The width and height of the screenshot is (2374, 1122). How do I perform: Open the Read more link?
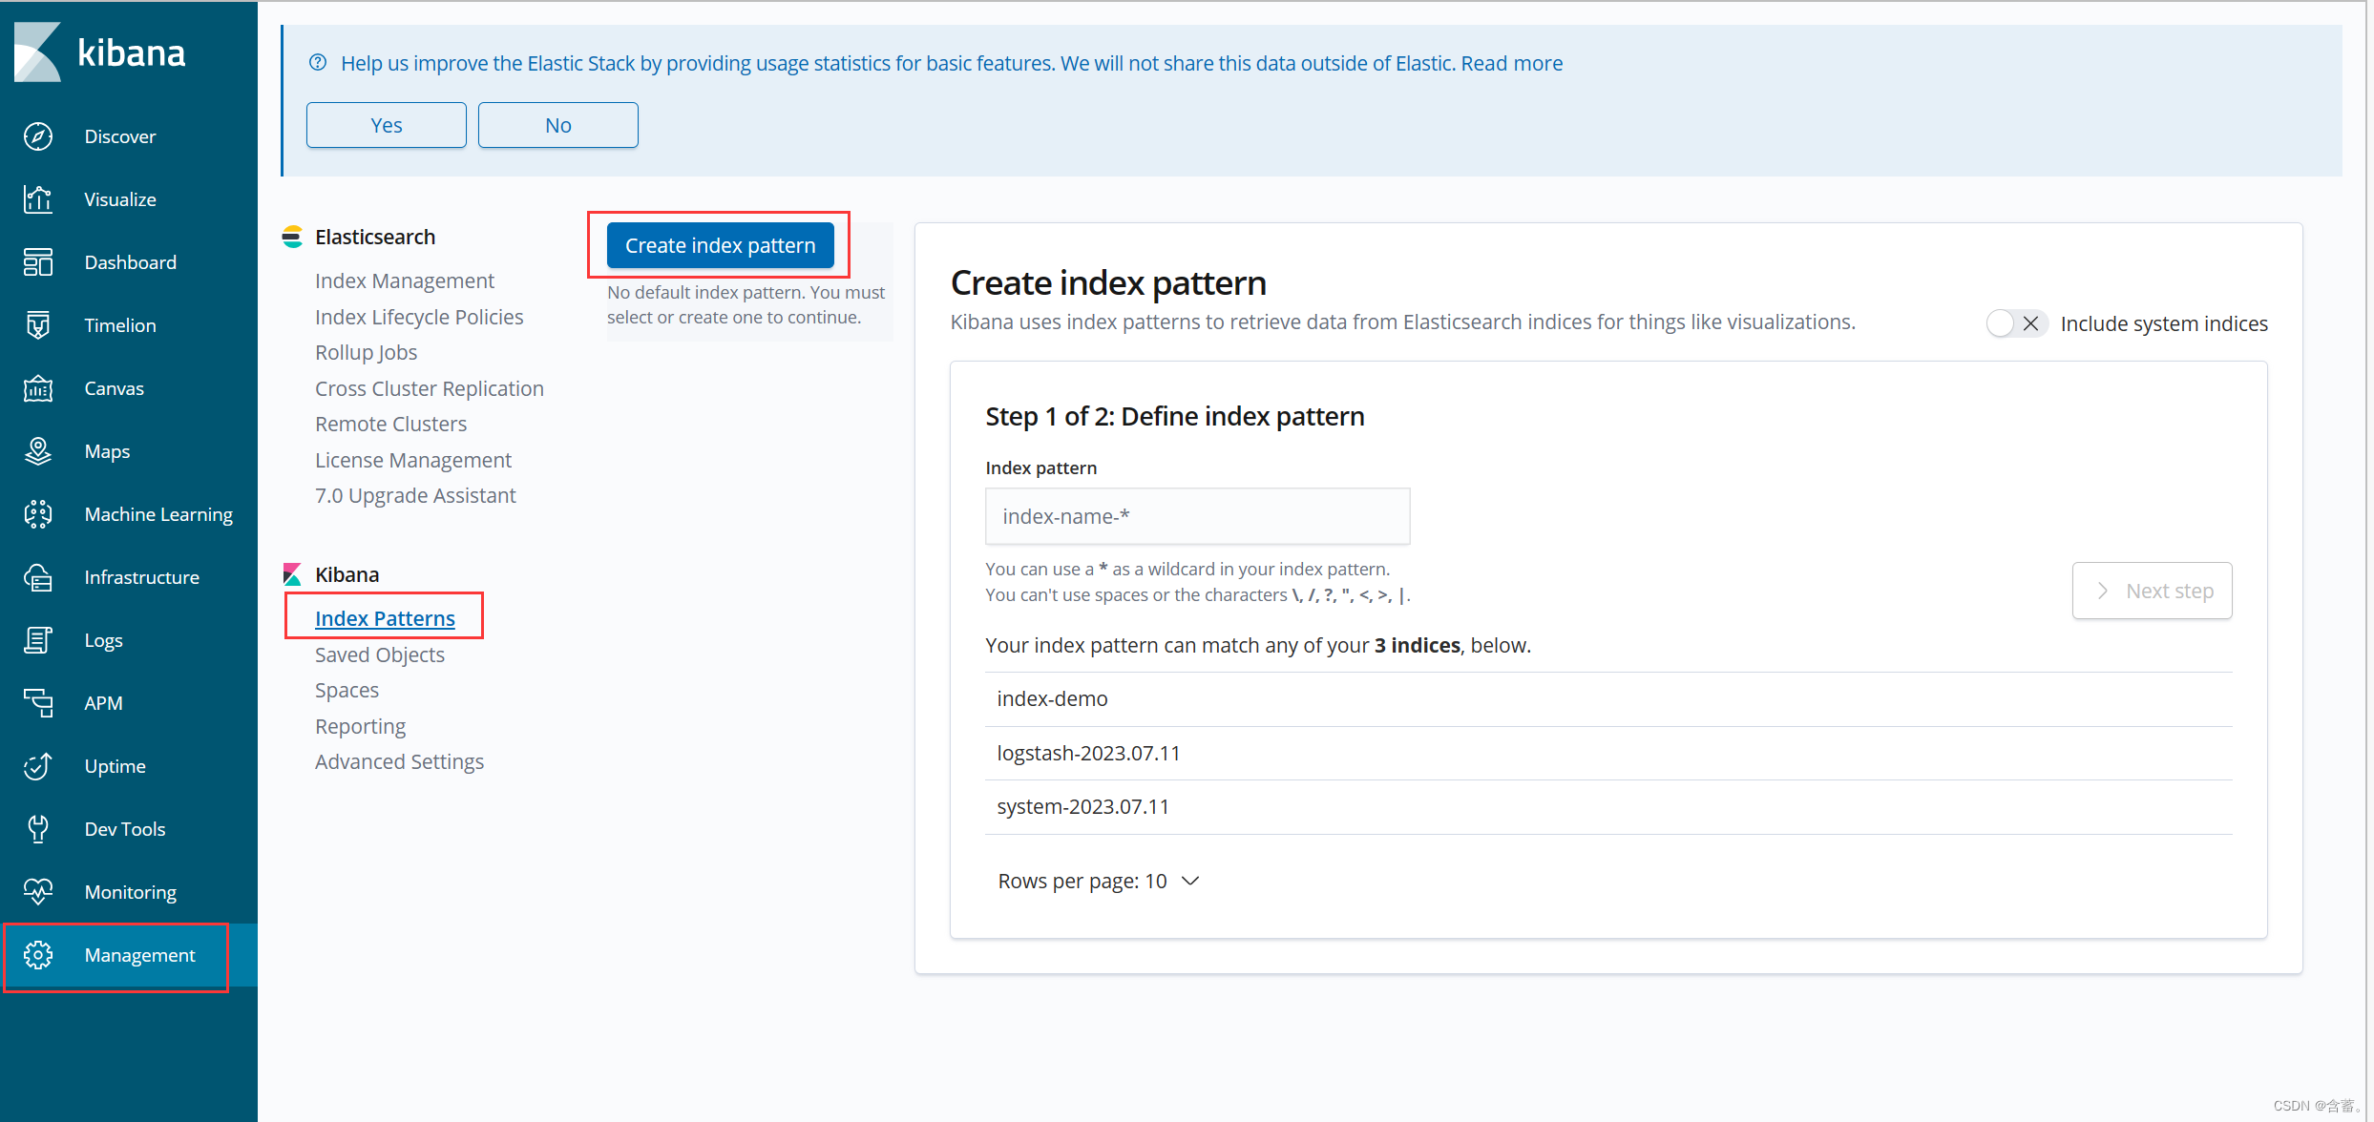pyautogui.click(x=1511, y=63)
